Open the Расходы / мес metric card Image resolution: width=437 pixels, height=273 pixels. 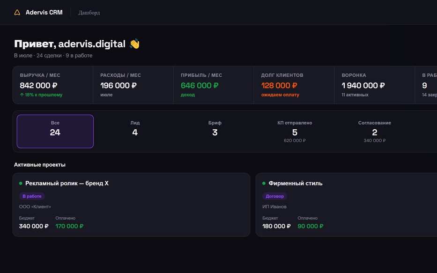(133, 85)
